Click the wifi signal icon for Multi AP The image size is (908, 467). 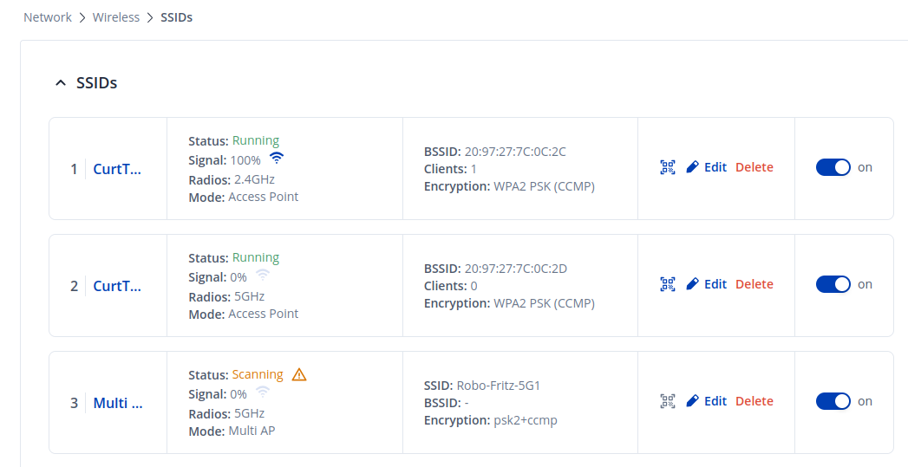263,393
